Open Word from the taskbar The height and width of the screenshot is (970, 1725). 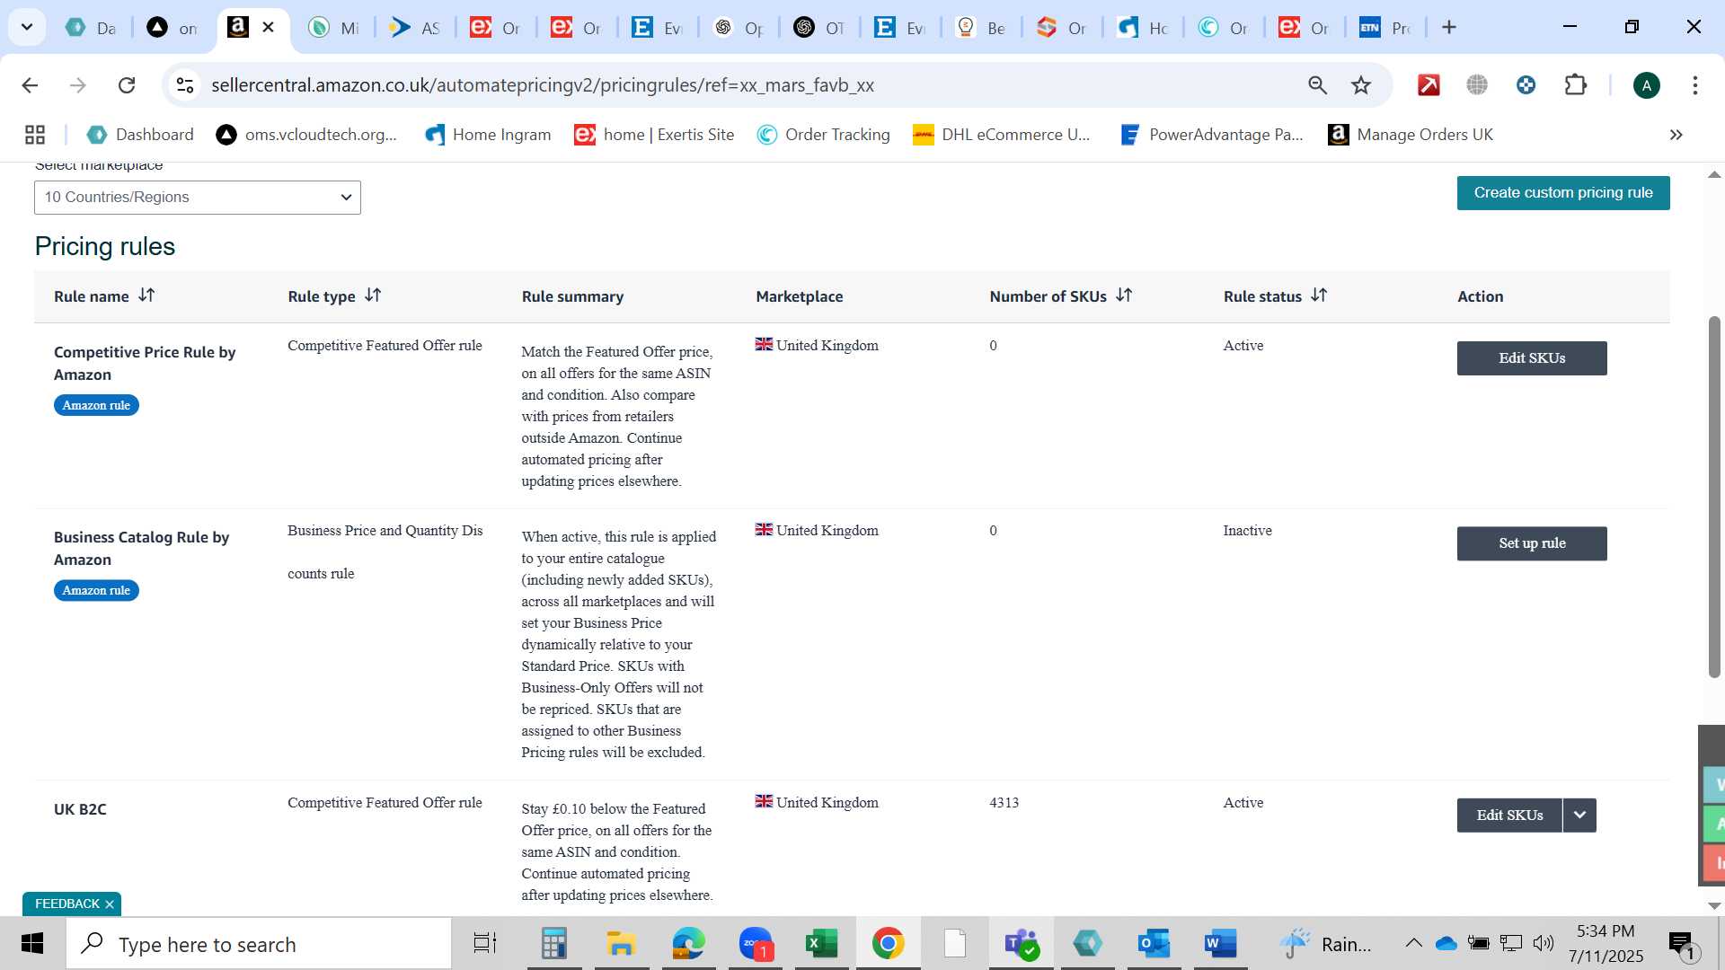1221,944
